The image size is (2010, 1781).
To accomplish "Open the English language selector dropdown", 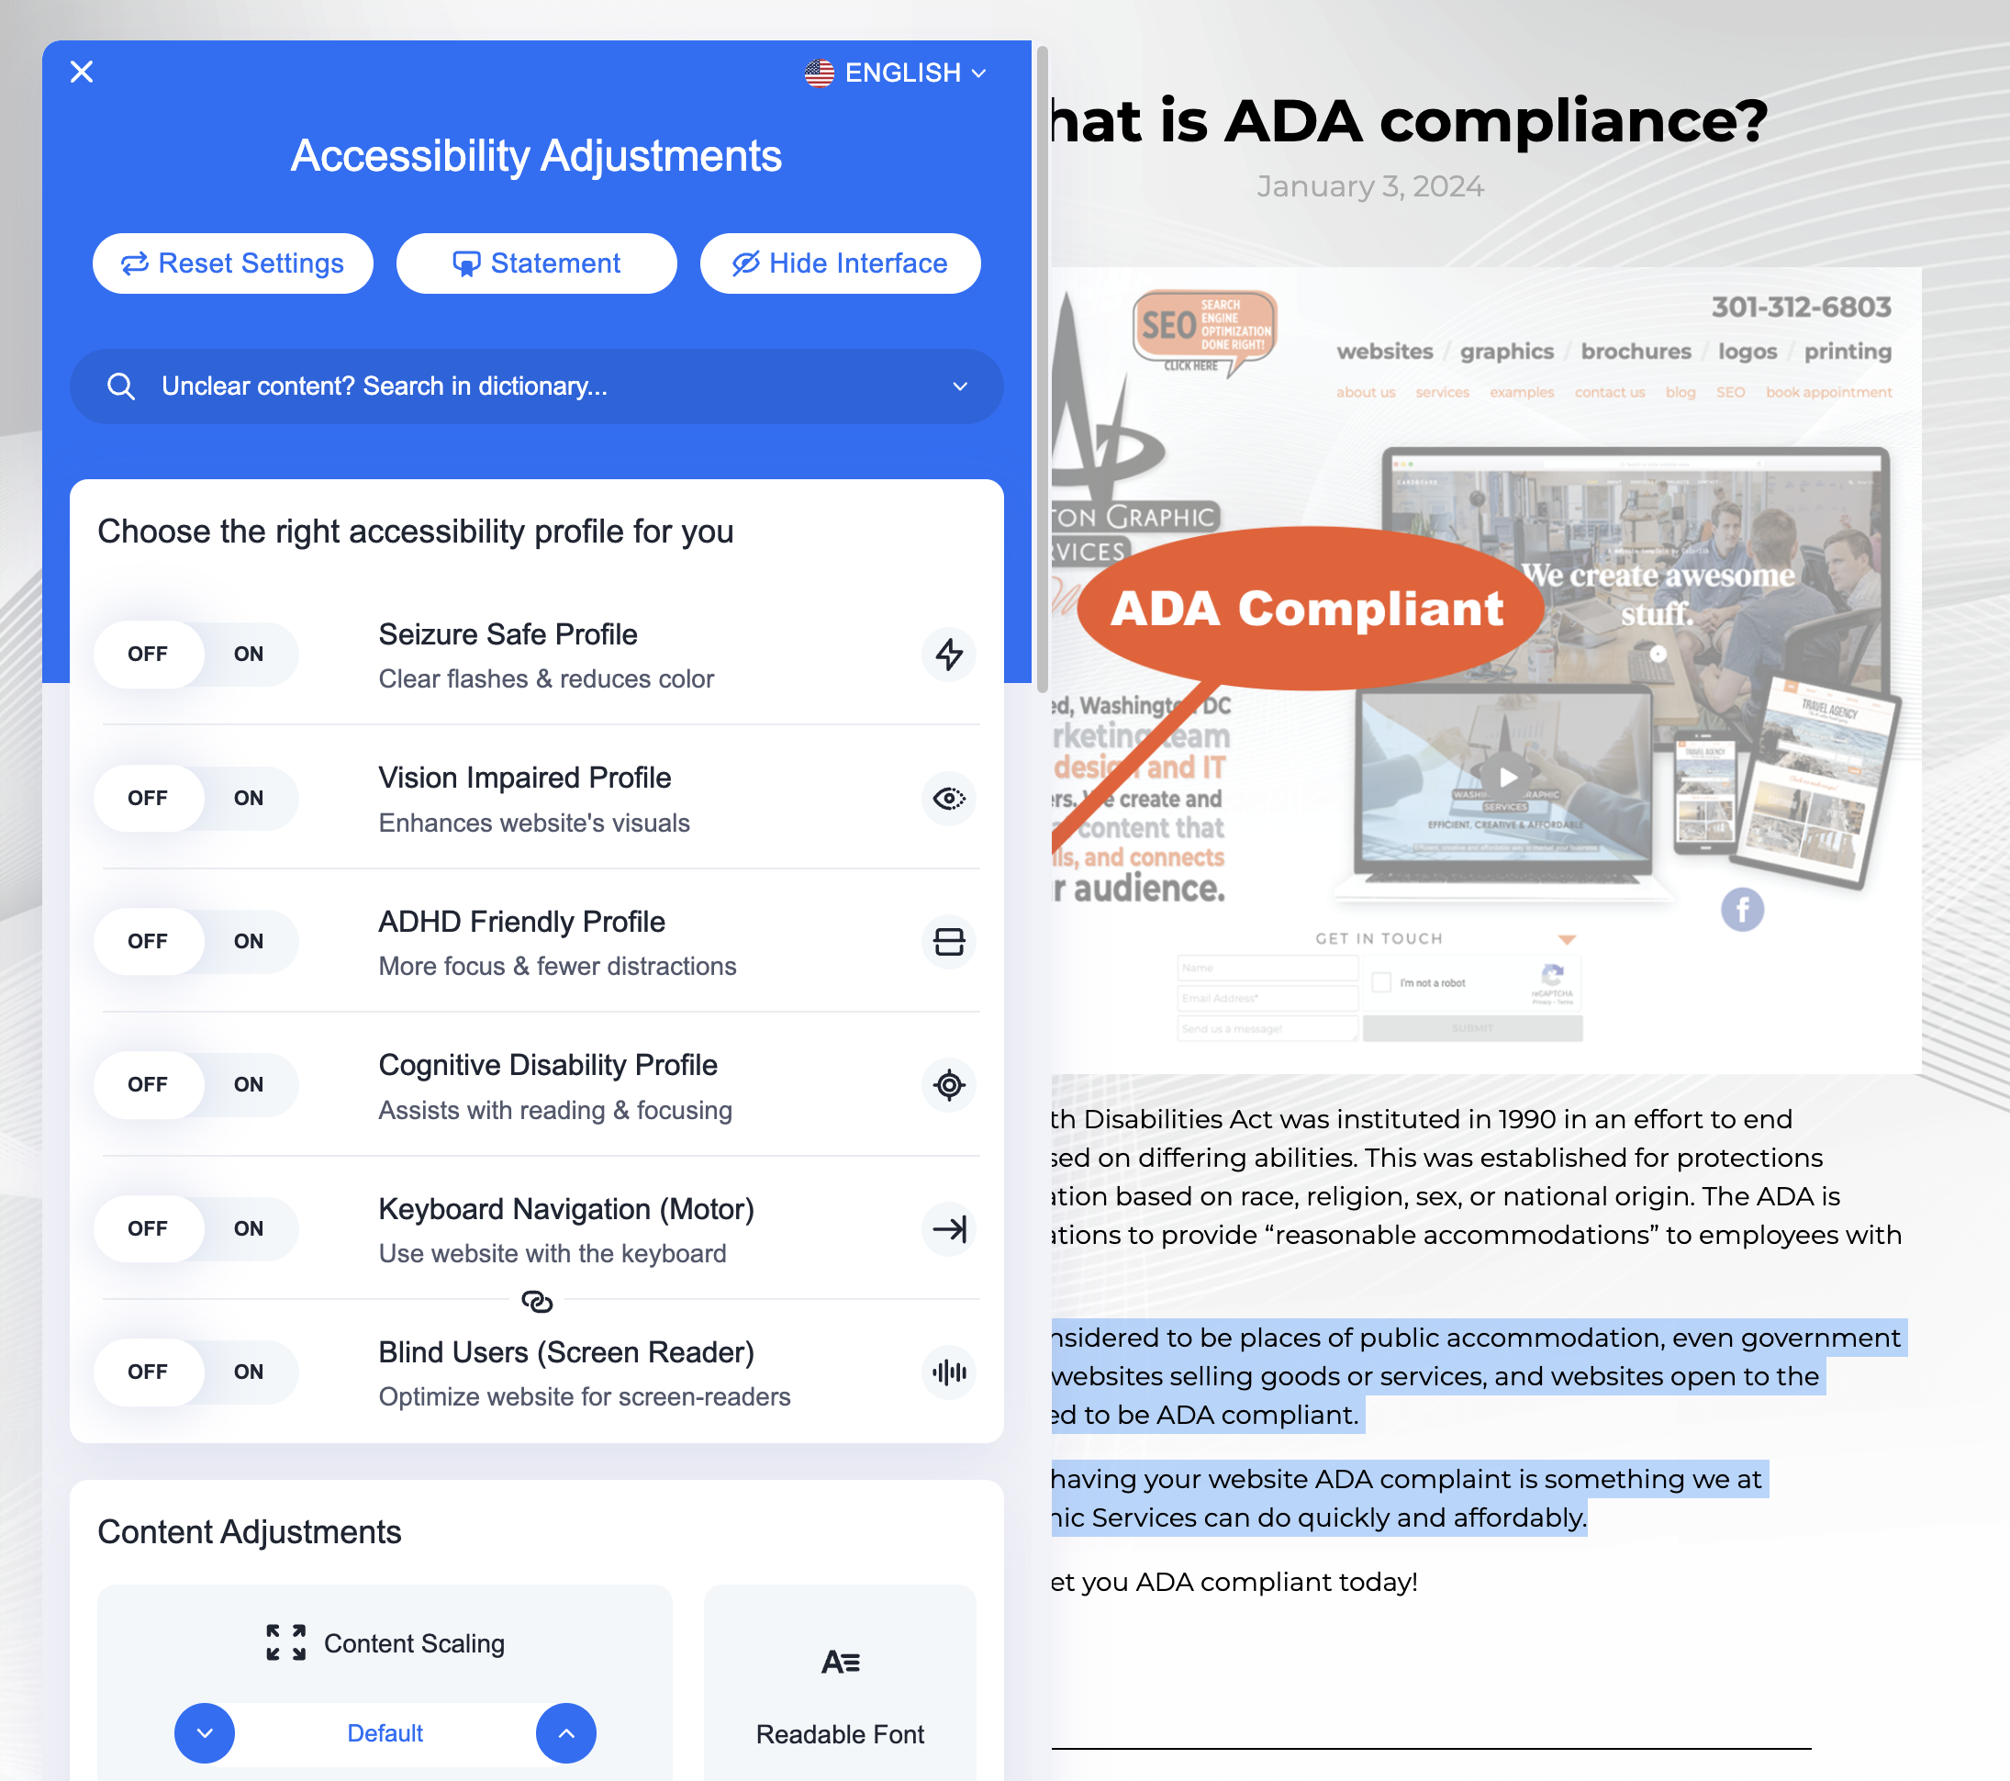I will point(895,73).
